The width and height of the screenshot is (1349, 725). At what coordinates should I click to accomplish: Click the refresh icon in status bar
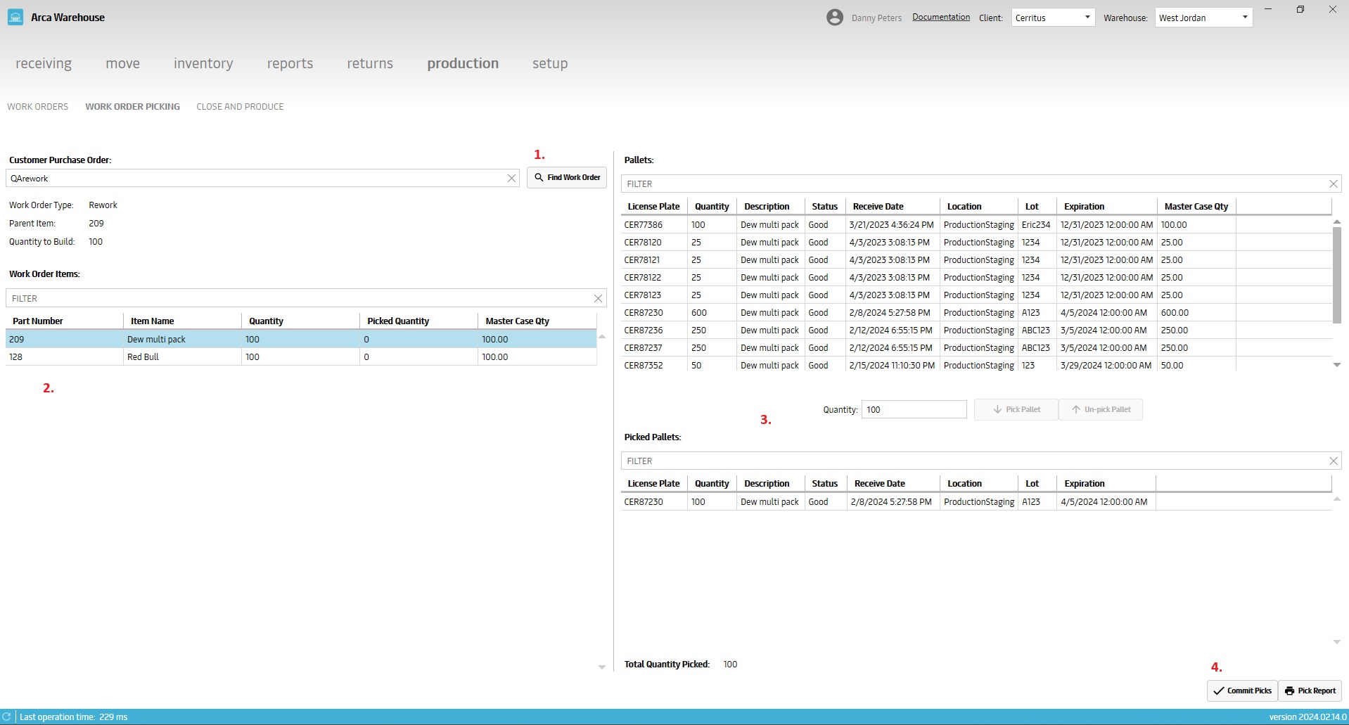click(7, 717)
